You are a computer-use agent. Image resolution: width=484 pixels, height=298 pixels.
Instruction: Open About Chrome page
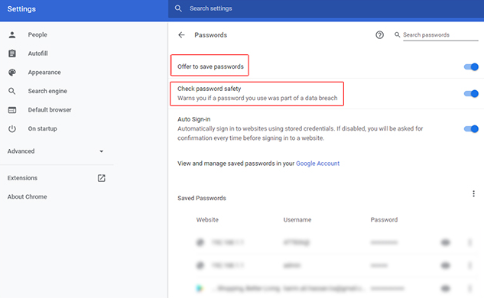pos(28,197)
